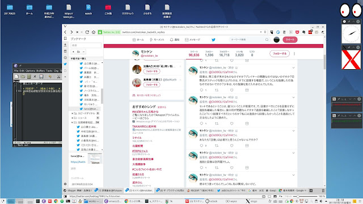
Task: Toggle follow for @BarKarth account
Action: click(x=151, y=84)
